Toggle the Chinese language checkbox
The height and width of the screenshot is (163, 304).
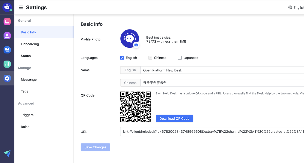[x=150, y=58]
